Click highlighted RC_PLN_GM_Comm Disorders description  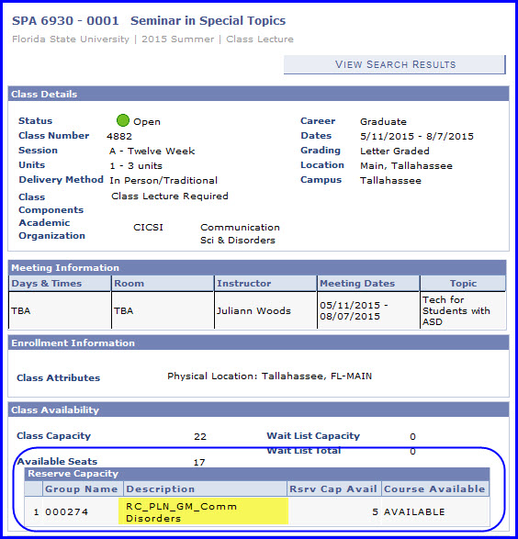pyautogui.click(x=203, y=511)
